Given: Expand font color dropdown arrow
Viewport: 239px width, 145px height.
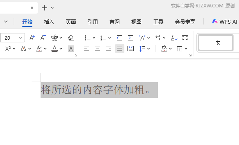Looking at the screenshot, I should coord(61,49).
